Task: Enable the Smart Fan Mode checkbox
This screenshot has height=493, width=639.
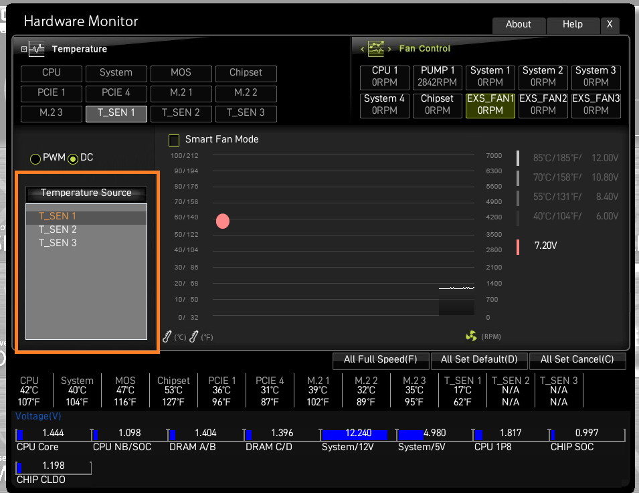Action: point(174,140)
